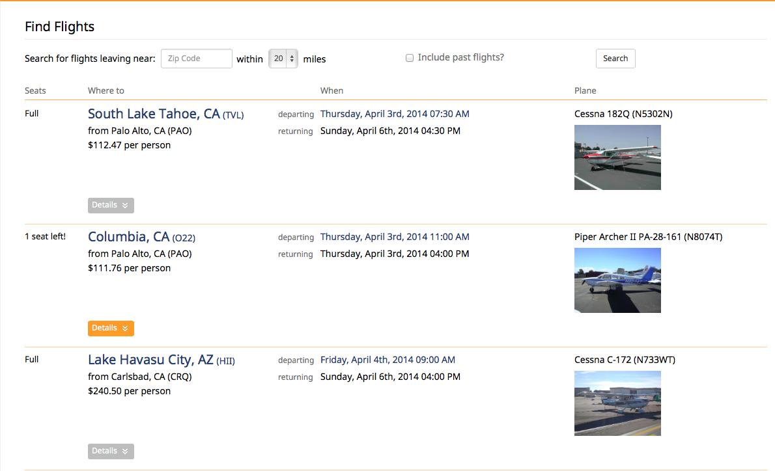Open the Lake Havasu City, AZ flight link
Image resolution: width=775 pixels, height=471 pixels.
point(150,360)
